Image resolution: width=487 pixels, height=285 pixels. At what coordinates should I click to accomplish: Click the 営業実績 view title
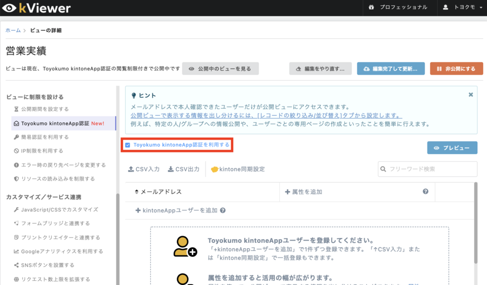pos(26,51)
